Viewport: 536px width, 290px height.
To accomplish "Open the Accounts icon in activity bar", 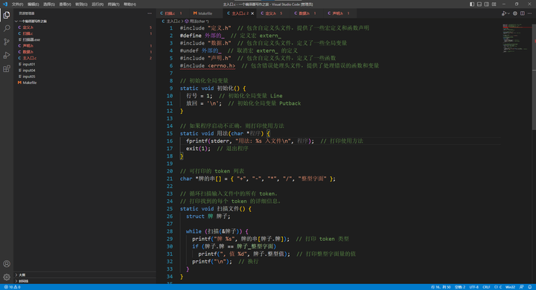I will (7, 264).
